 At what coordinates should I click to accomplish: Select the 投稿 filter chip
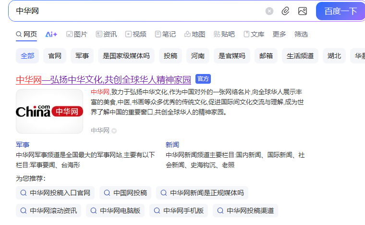coord(170,56)
